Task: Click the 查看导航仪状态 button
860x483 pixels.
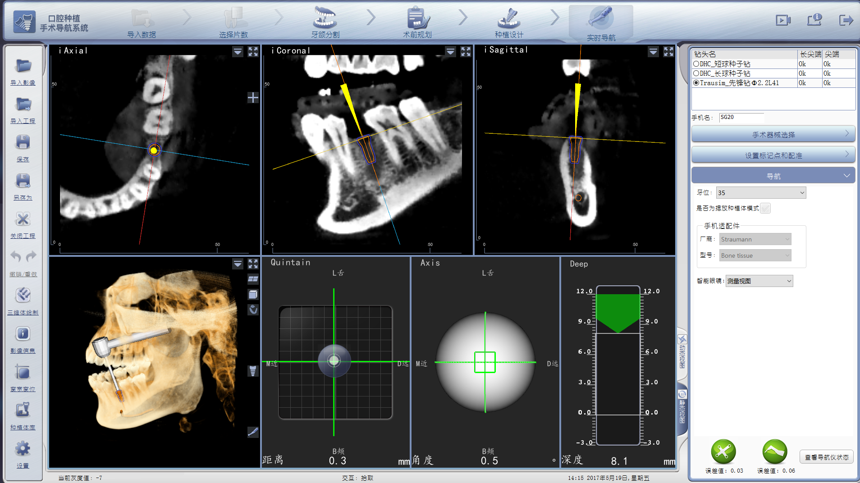Action: [826, 457]
